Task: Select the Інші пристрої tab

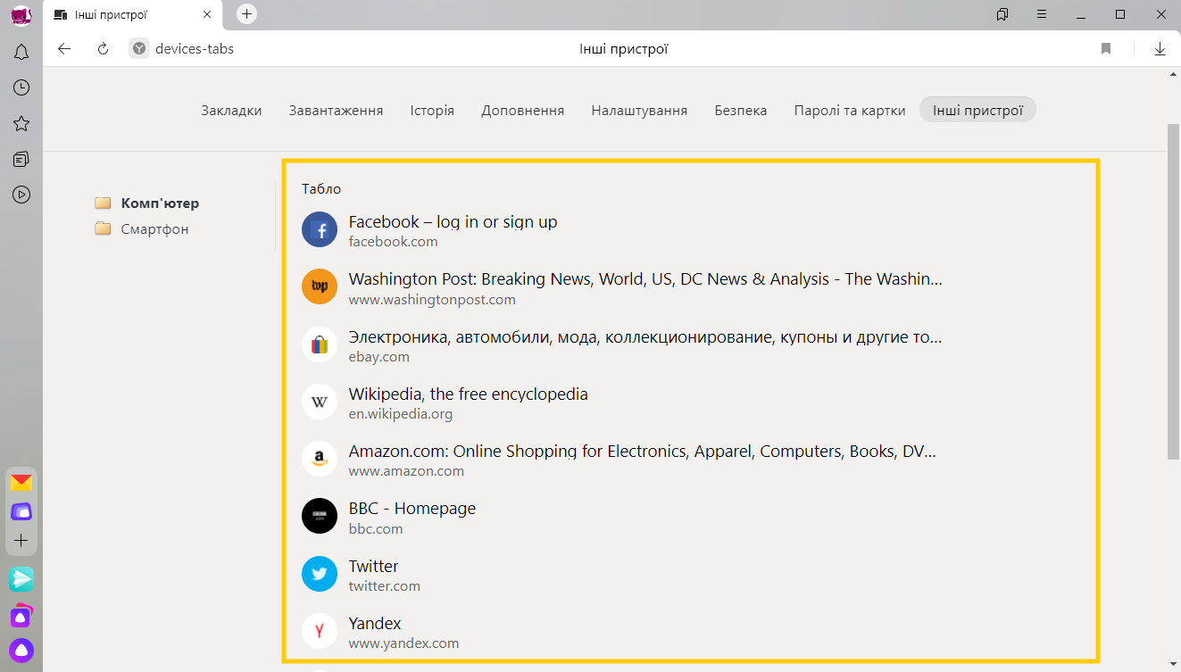Action: click(x=977, y=111)
